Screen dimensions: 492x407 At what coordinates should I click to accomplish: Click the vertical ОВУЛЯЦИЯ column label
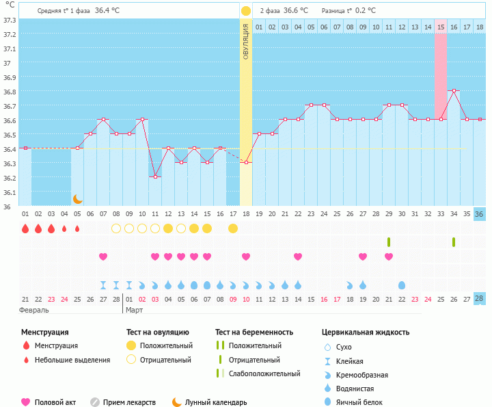click(x=246, y=41)
